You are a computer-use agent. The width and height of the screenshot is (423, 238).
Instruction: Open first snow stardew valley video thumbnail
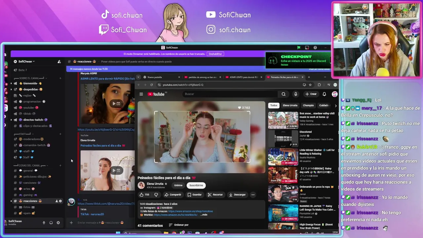(x=283, y=120)
